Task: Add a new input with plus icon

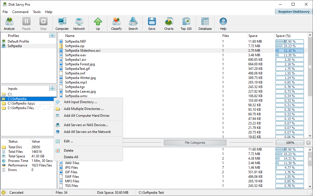Action: [x=52, y=88]
